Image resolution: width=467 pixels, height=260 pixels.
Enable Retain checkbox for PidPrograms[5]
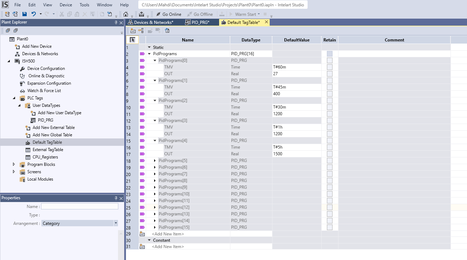click(329, 161)
